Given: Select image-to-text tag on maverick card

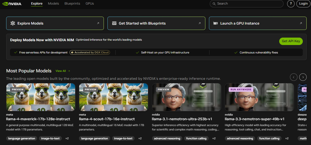Looking at the screenshot, I should 50,138.
